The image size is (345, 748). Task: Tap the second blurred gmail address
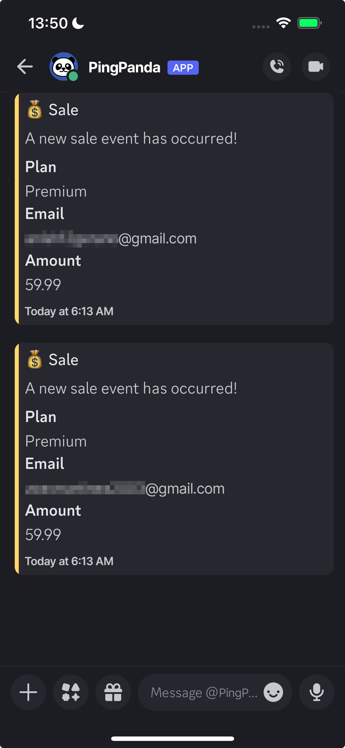125,488
